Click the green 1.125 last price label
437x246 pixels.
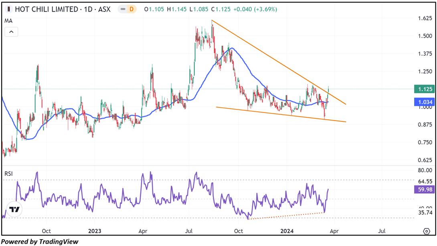point(425,89)
